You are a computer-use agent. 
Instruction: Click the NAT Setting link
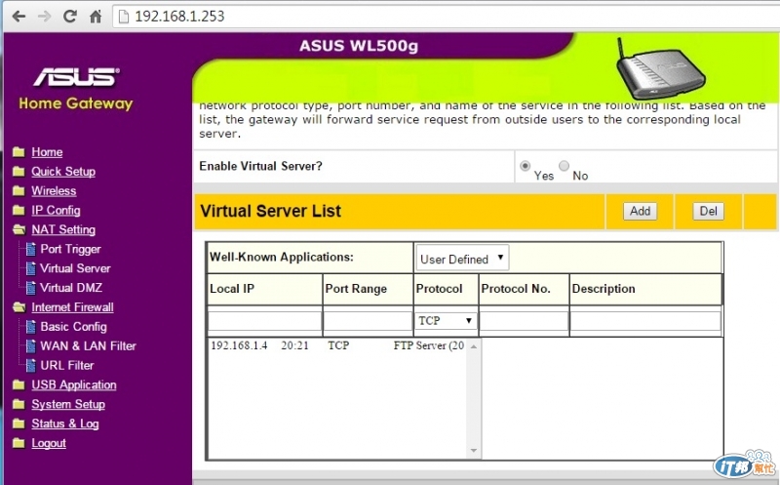(63, 229)
